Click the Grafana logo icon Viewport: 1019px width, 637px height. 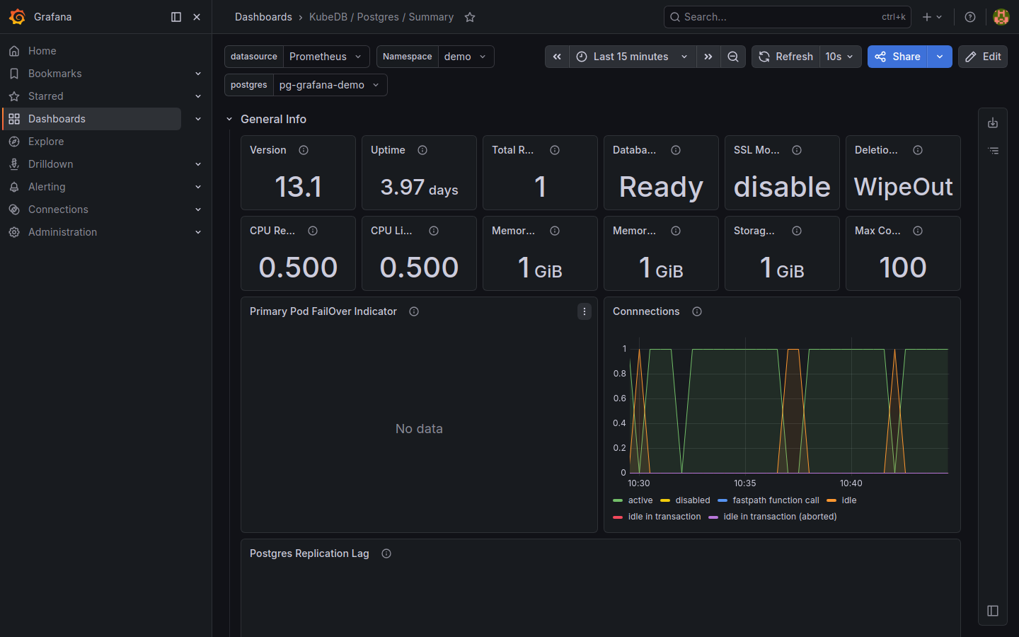(x=18, y=17)
